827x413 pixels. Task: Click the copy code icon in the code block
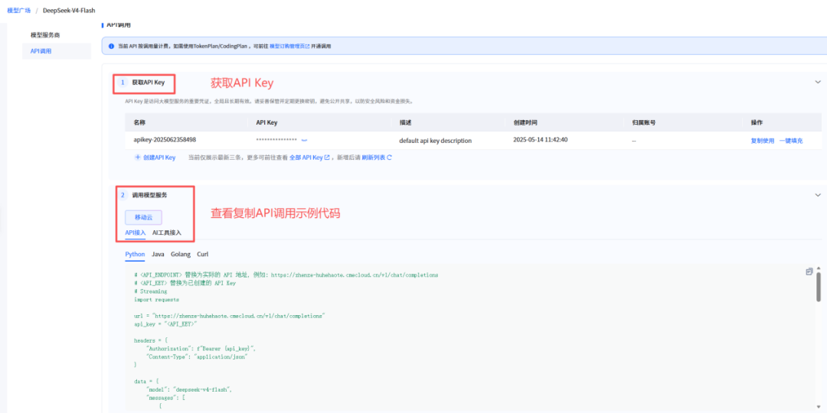point(809,272)
